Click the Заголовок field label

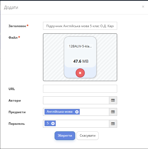17,26
